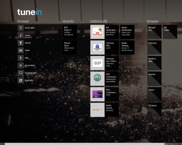The image size is (182, 145).
Task: Open by language speech-bubble icon
Action: point(21,73)
